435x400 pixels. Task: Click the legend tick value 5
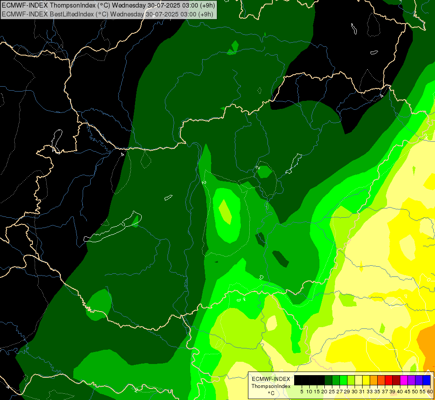coord(302,392)
